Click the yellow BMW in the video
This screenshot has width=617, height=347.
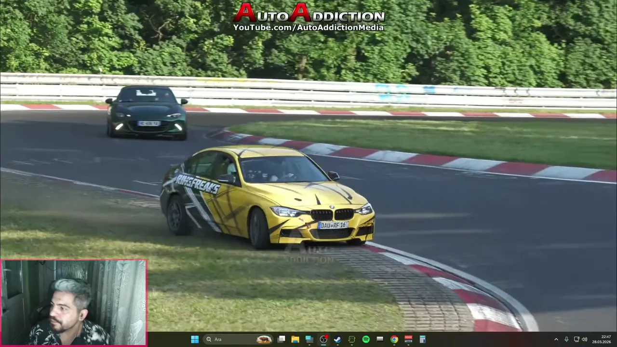click(267, 197)
